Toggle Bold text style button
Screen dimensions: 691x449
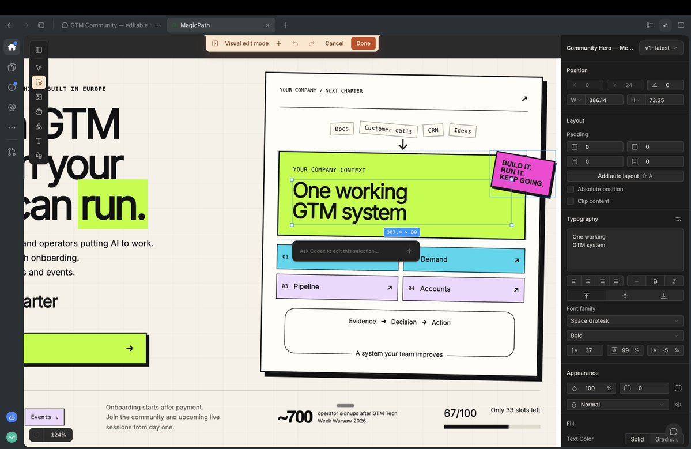[x=655, y=281]
